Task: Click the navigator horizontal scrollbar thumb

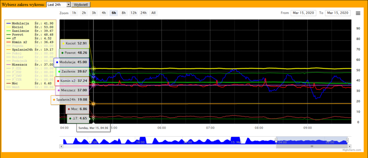Action: 311,146
